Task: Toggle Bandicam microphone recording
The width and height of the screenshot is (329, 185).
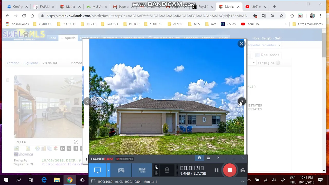Action: click(x=156, y=173)
